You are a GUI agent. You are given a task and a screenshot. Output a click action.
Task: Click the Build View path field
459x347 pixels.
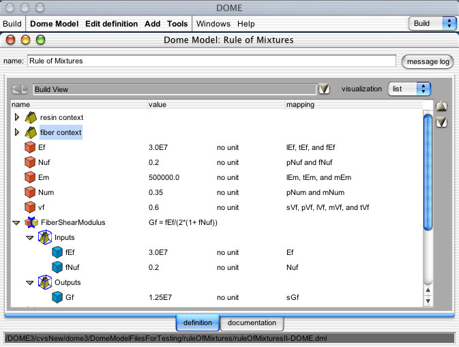tap(175, 89)
